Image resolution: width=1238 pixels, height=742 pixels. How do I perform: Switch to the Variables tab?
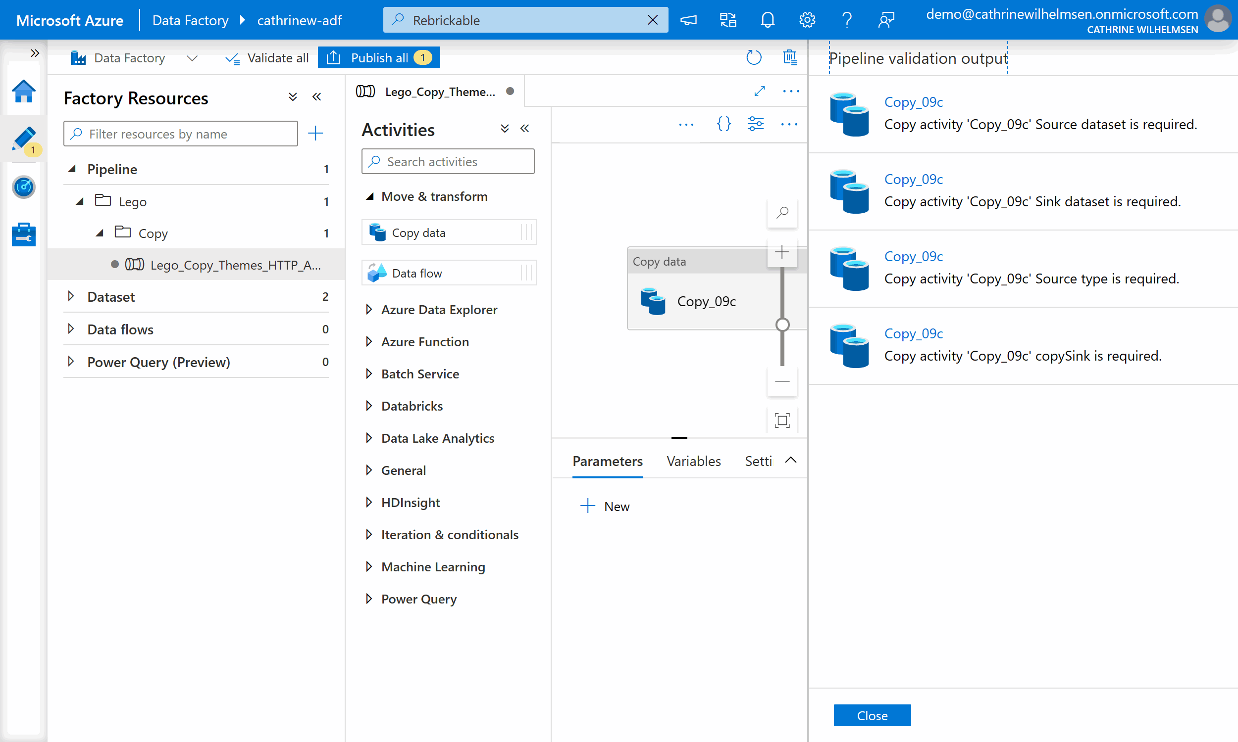(x=693, y=461)
